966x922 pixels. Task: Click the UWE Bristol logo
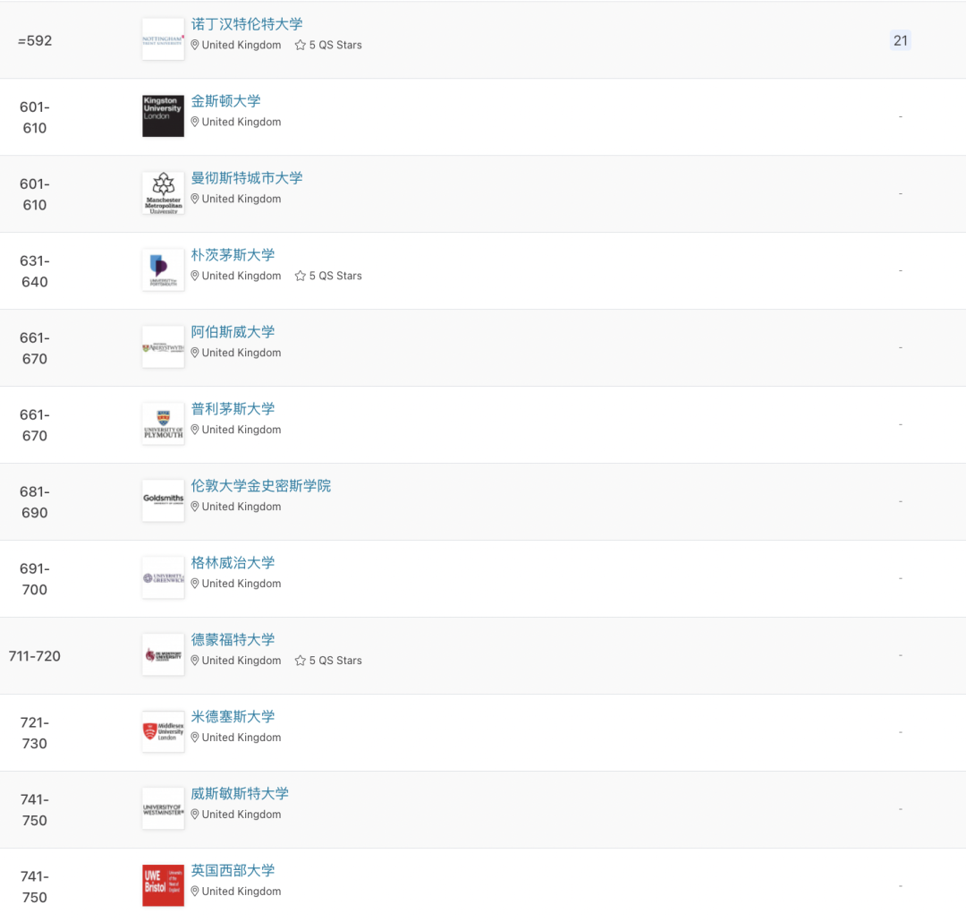pos(164,885)
